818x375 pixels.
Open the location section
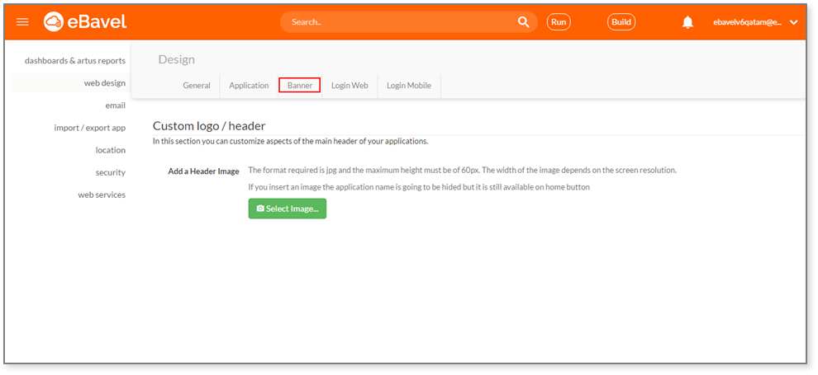pos(111,150)
